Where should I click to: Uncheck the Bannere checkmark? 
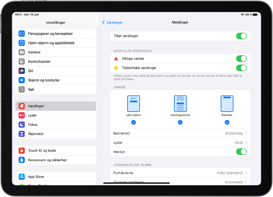pyautogui.click(x=227, y=122)
